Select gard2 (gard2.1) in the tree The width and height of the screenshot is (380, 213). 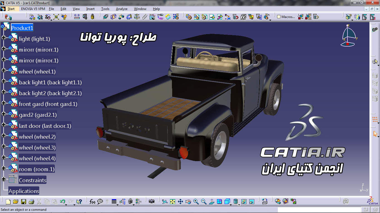38,115
